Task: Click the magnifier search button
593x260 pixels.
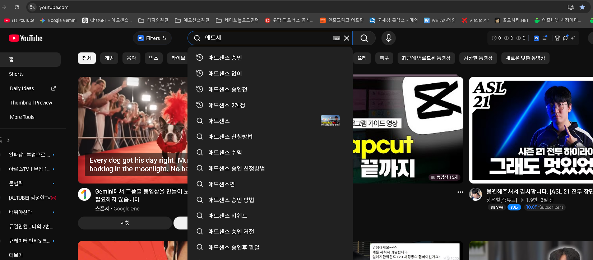Action: click(x=364, y=38)
